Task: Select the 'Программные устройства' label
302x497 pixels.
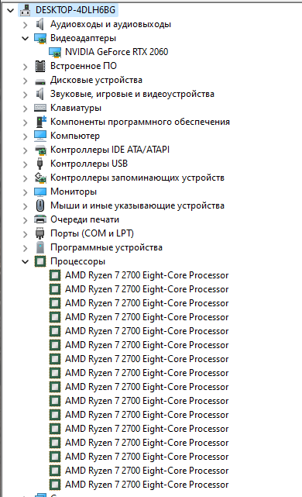Action: (106, 247)
